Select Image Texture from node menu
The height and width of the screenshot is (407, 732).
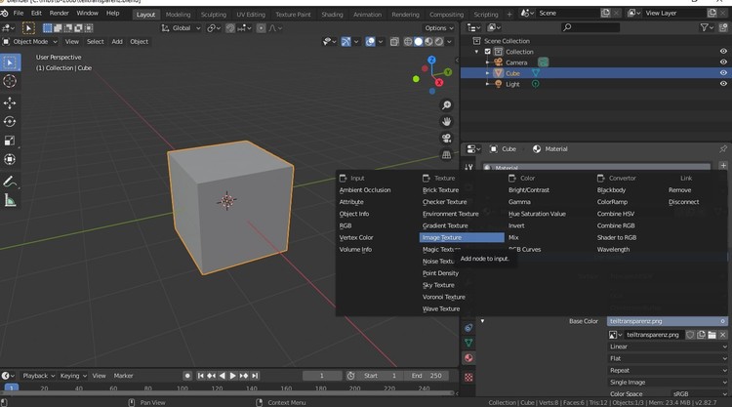point(462,237)
